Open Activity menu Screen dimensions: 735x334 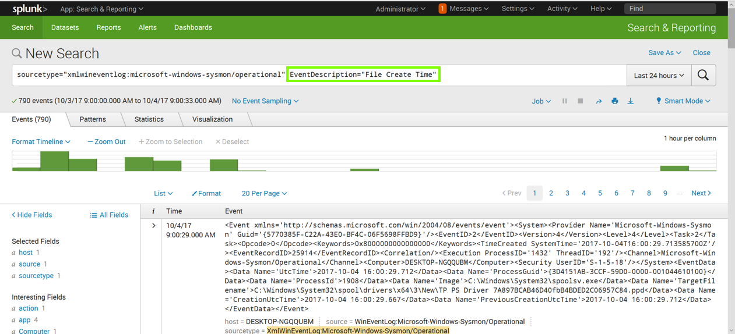(562, 9)
